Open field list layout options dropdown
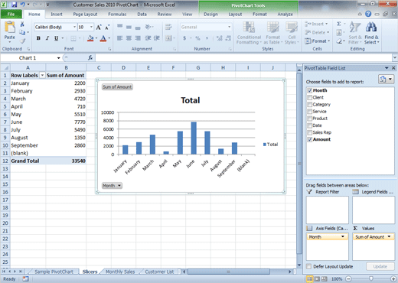Image resolution: width=398 pixels, height=283 pixels. (x=386, y=80)
